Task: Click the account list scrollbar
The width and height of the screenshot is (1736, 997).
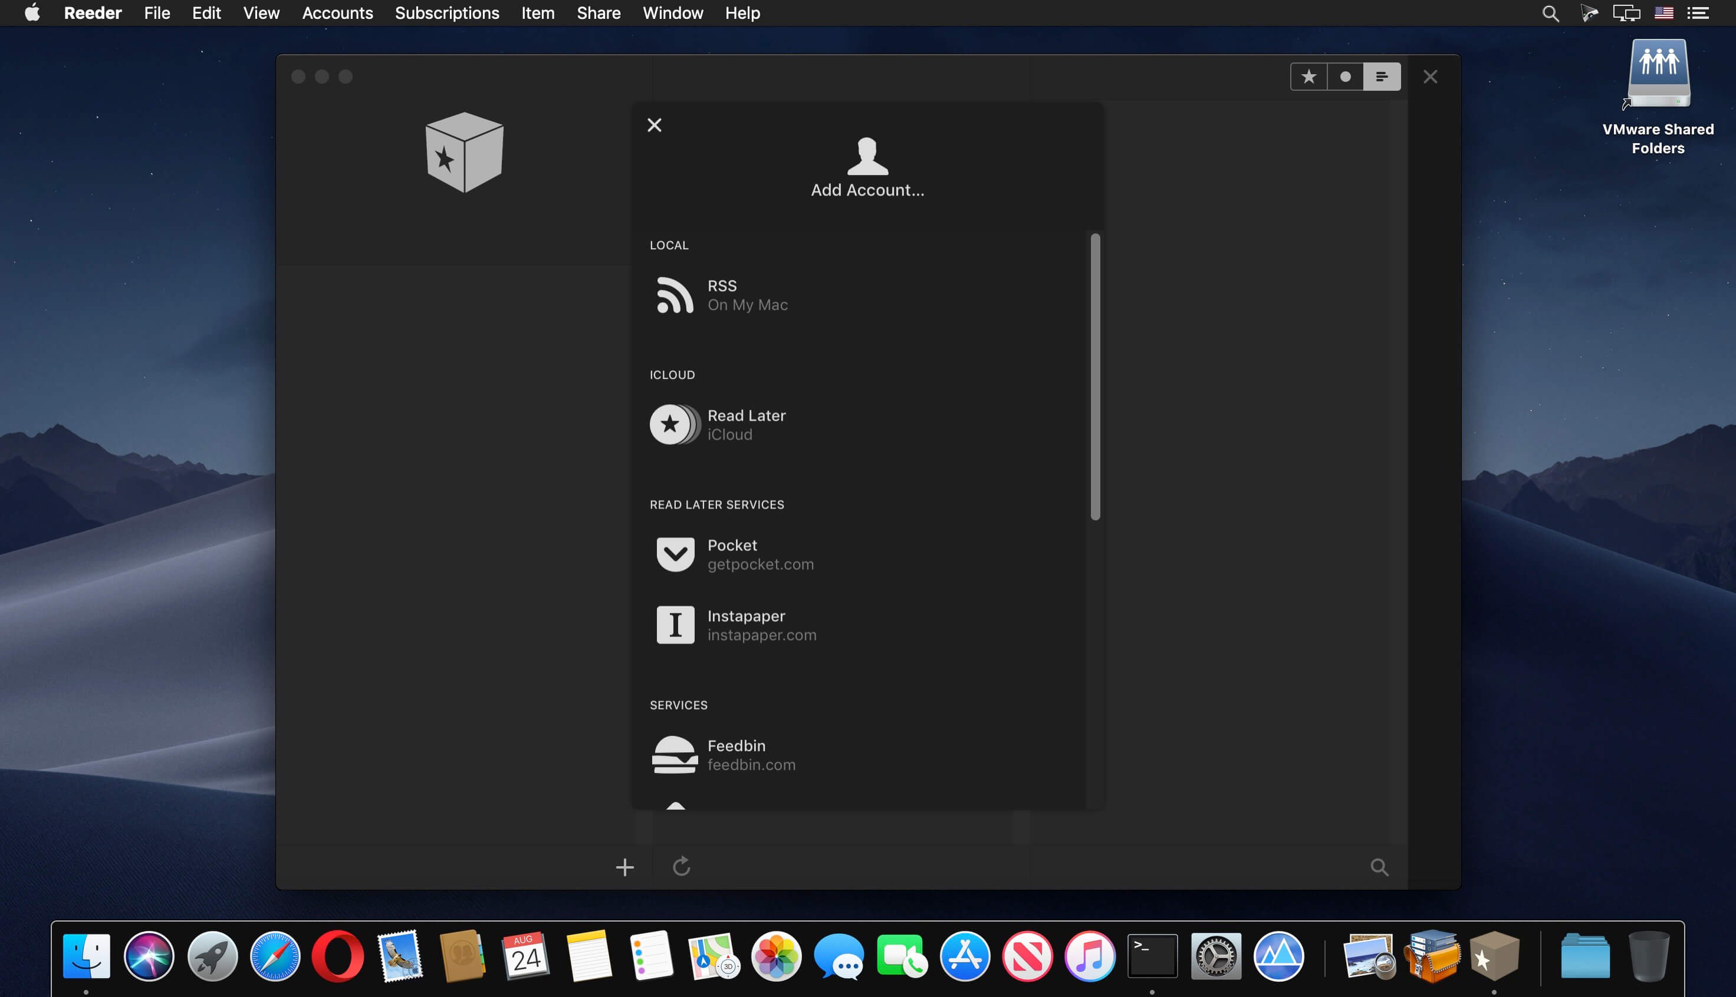Action: pyautogui.click(x=1095, y=377)
